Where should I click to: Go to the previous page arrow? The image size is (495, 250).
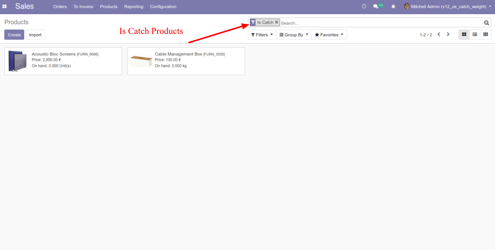coord(439,34)
